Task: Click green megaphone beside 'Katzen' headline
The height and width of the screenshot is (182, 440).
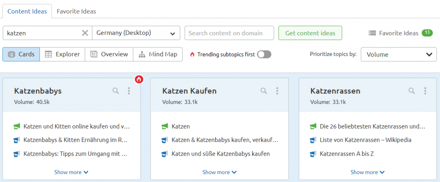Action: coord(165,126)
